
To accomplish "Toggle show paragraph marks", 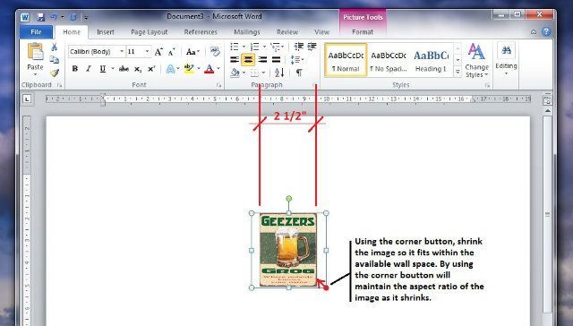I will pyautogui.click(x=299, y=73).
